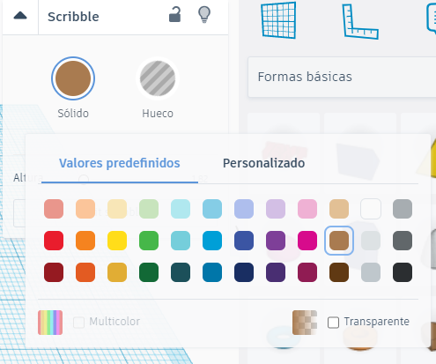
Task: Click the checkered transparency preview icon
Action: [305, 323]
